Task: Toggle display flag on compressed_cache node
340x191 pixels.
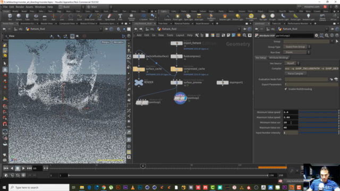Action: point(181,69)
